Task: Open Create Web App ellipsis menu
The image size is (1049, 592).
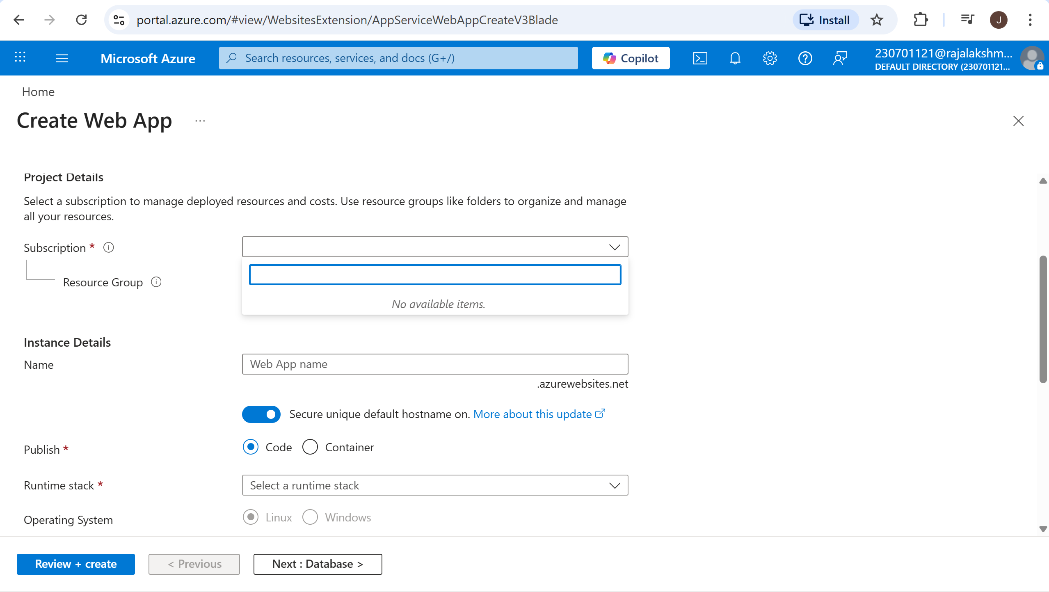Action: [200, 121]
